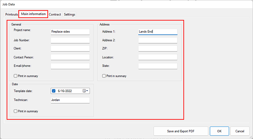The width and height of the screenshot is (253, 139).
Task: Click the Project name field
Action: click(70, 32)
